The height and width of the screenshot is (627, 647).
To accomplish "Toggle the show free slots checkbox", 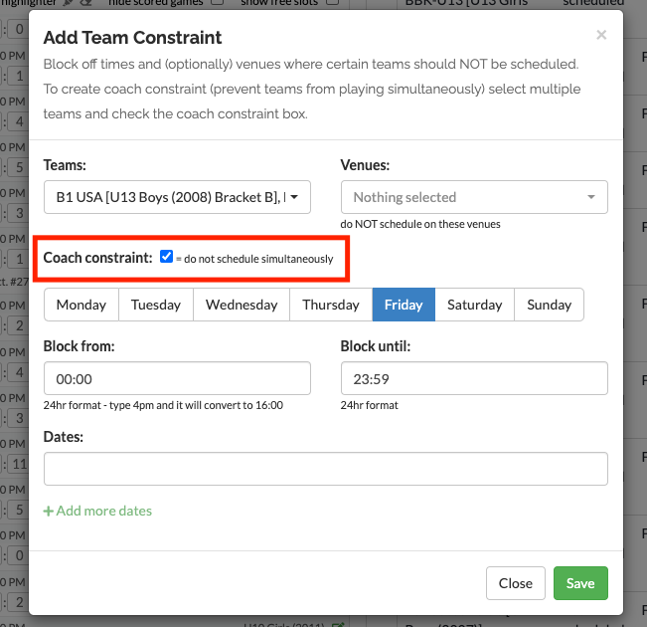I will pos(333,3).
